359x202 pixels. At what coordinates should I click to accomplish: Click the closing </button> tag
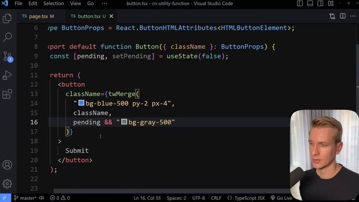click(75, 160)
